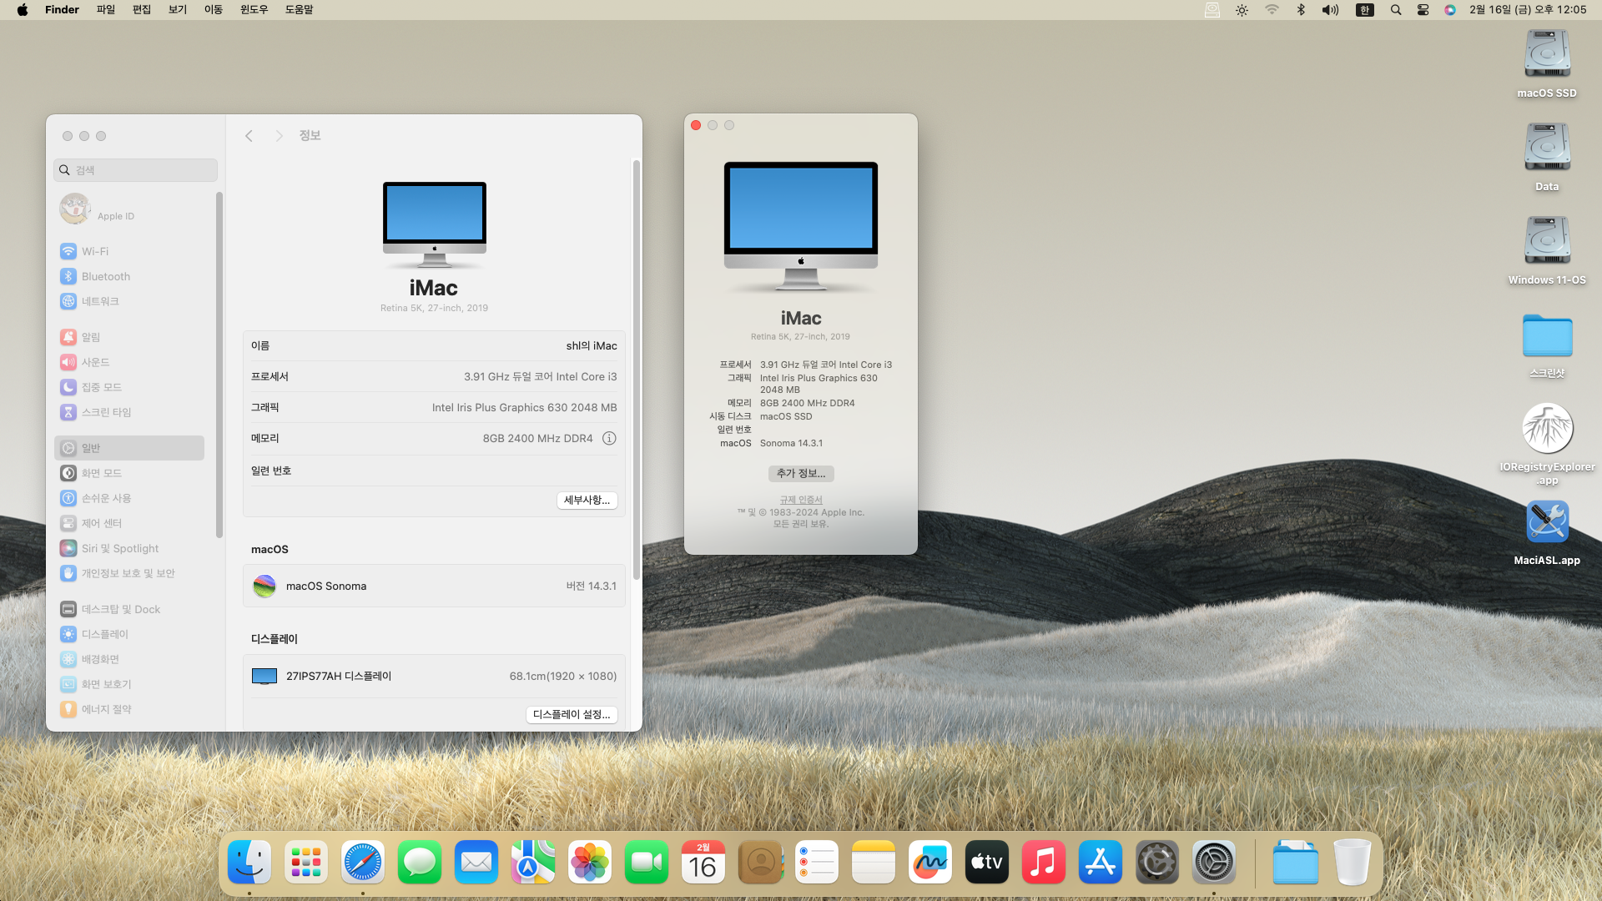Open the 편집 menu
1602x901 pixels.
coord(142,10)
